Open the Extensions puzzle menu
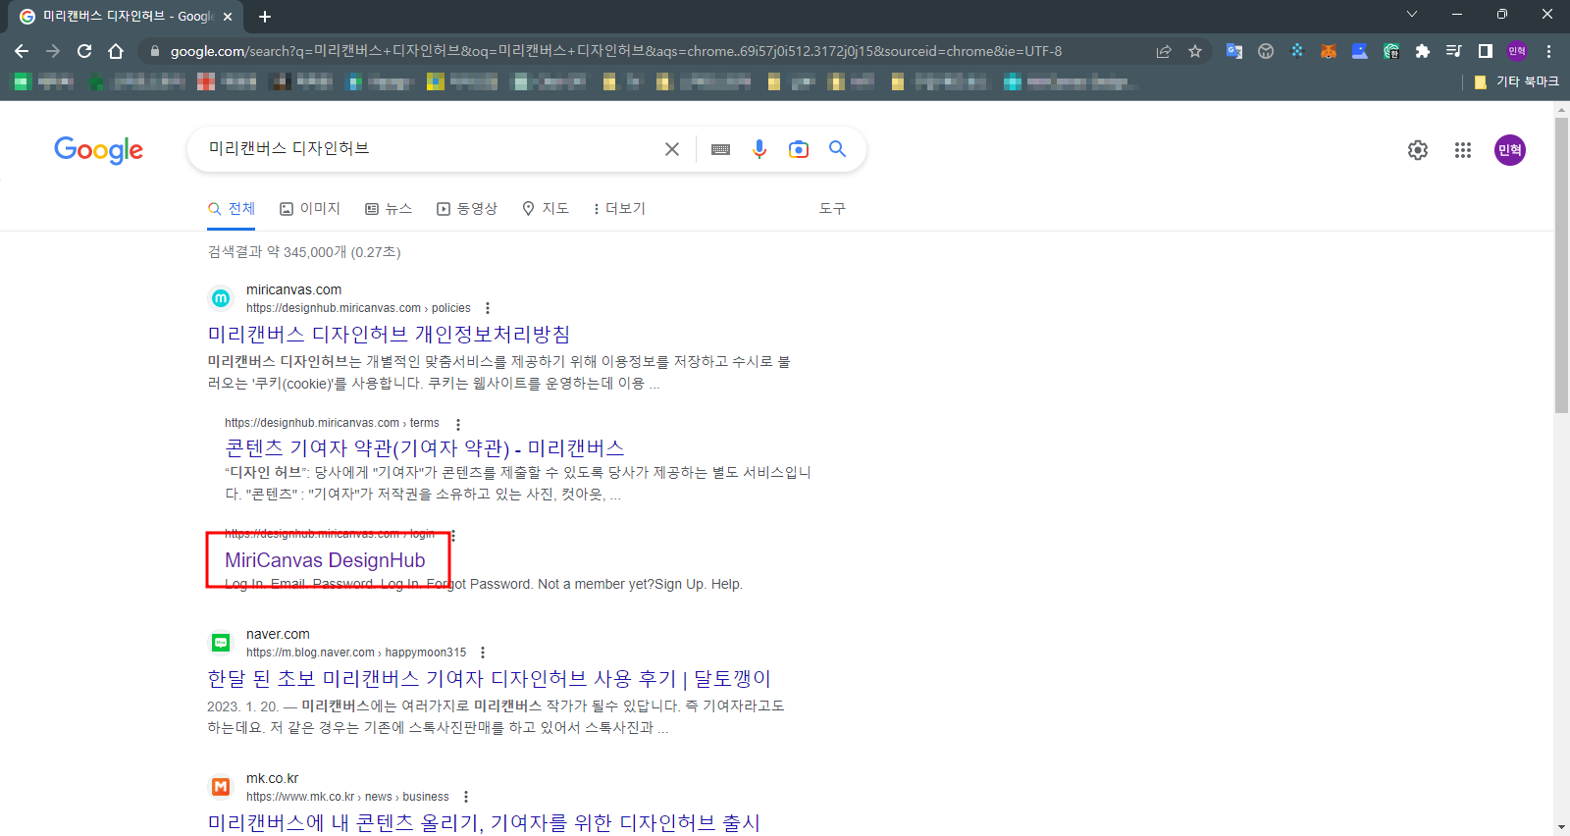The height and width of the screenshot is (836, 1570). pos(1423,51)
